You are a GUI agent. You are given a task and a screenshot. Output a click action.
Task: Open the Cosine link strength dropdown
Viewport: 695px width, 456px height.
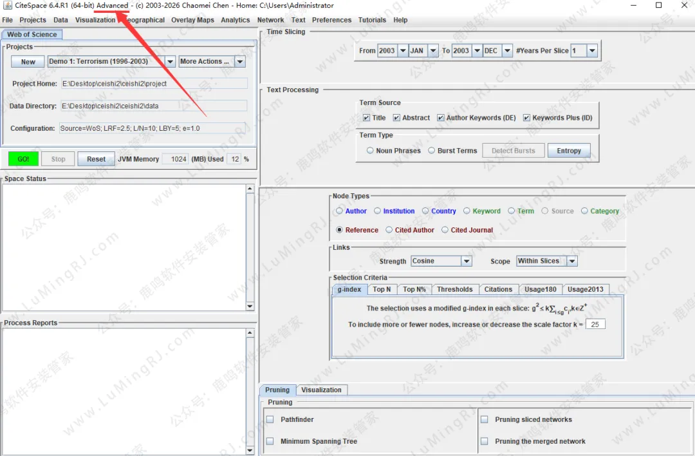tap(467, 261)
